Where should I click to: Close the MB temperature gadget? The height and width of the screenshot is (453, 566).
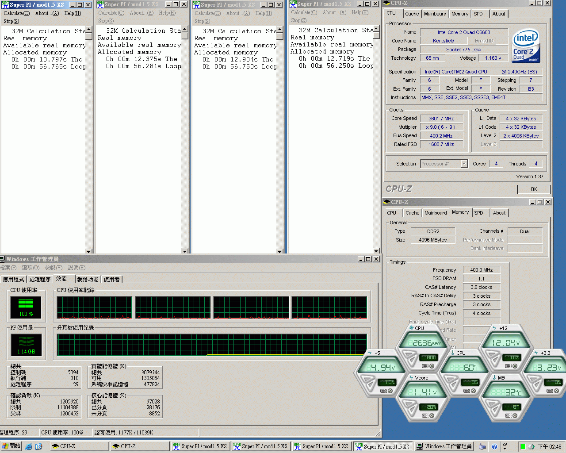(515, 415)
